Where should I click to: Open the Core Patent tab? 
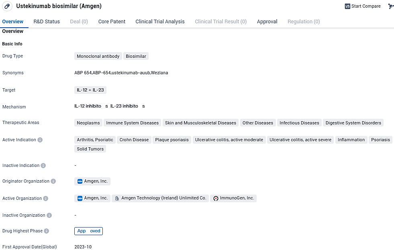[112, 22]
